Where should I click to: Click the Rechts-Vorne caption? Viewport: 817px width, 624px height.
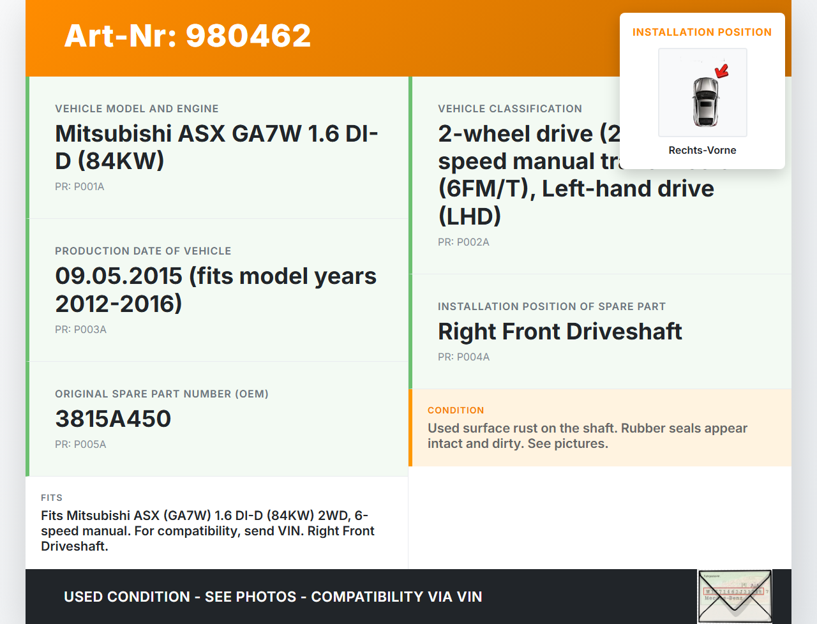point(702,151)
